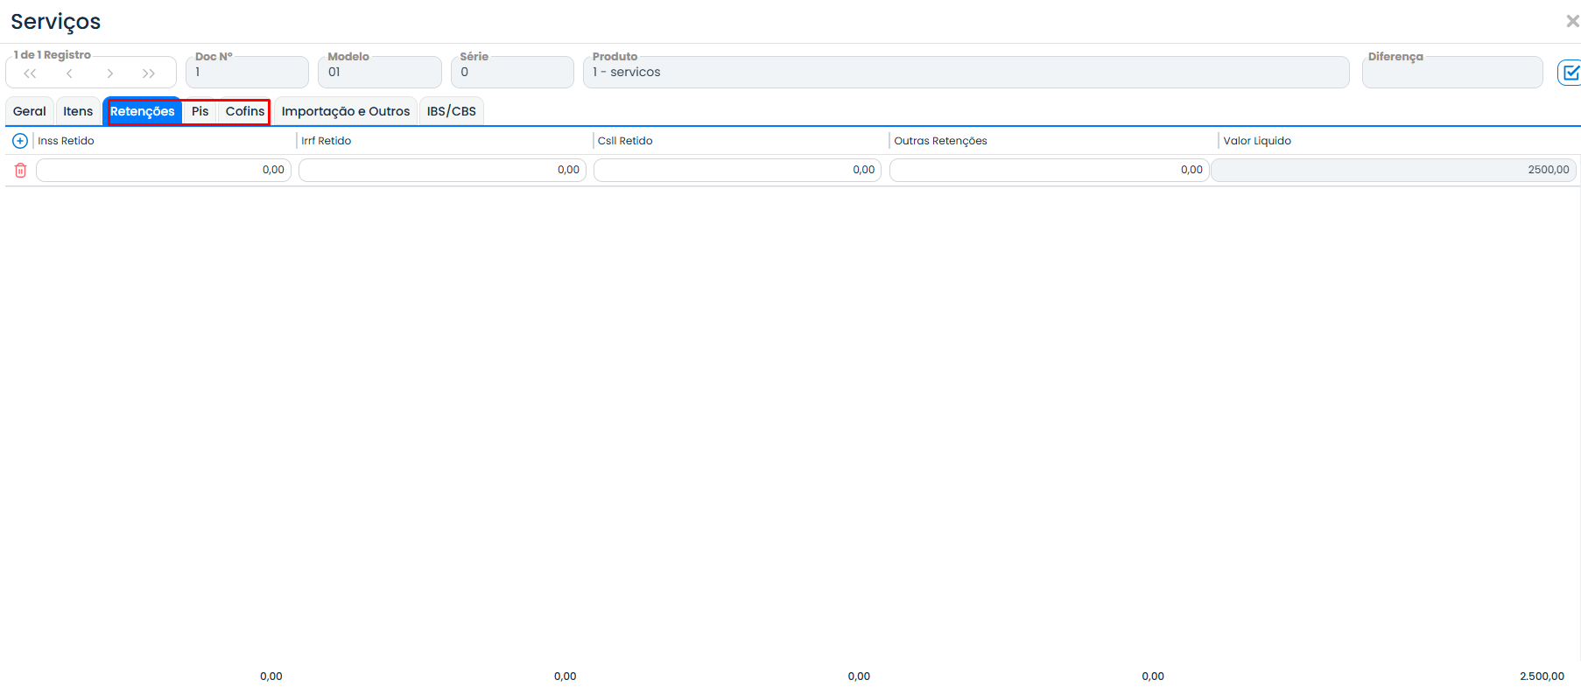Click the Série field
The height and width of the screenshot is (694, 1581).
point(512,73)
